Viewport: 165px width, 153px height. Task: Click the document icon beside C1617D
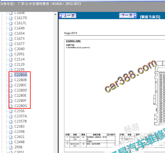point(11,18)
